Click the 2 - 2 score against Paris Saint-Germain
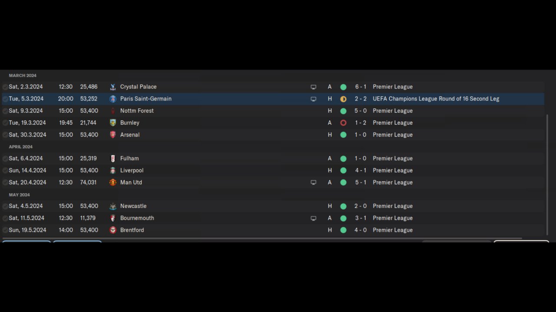 point(361,99)
